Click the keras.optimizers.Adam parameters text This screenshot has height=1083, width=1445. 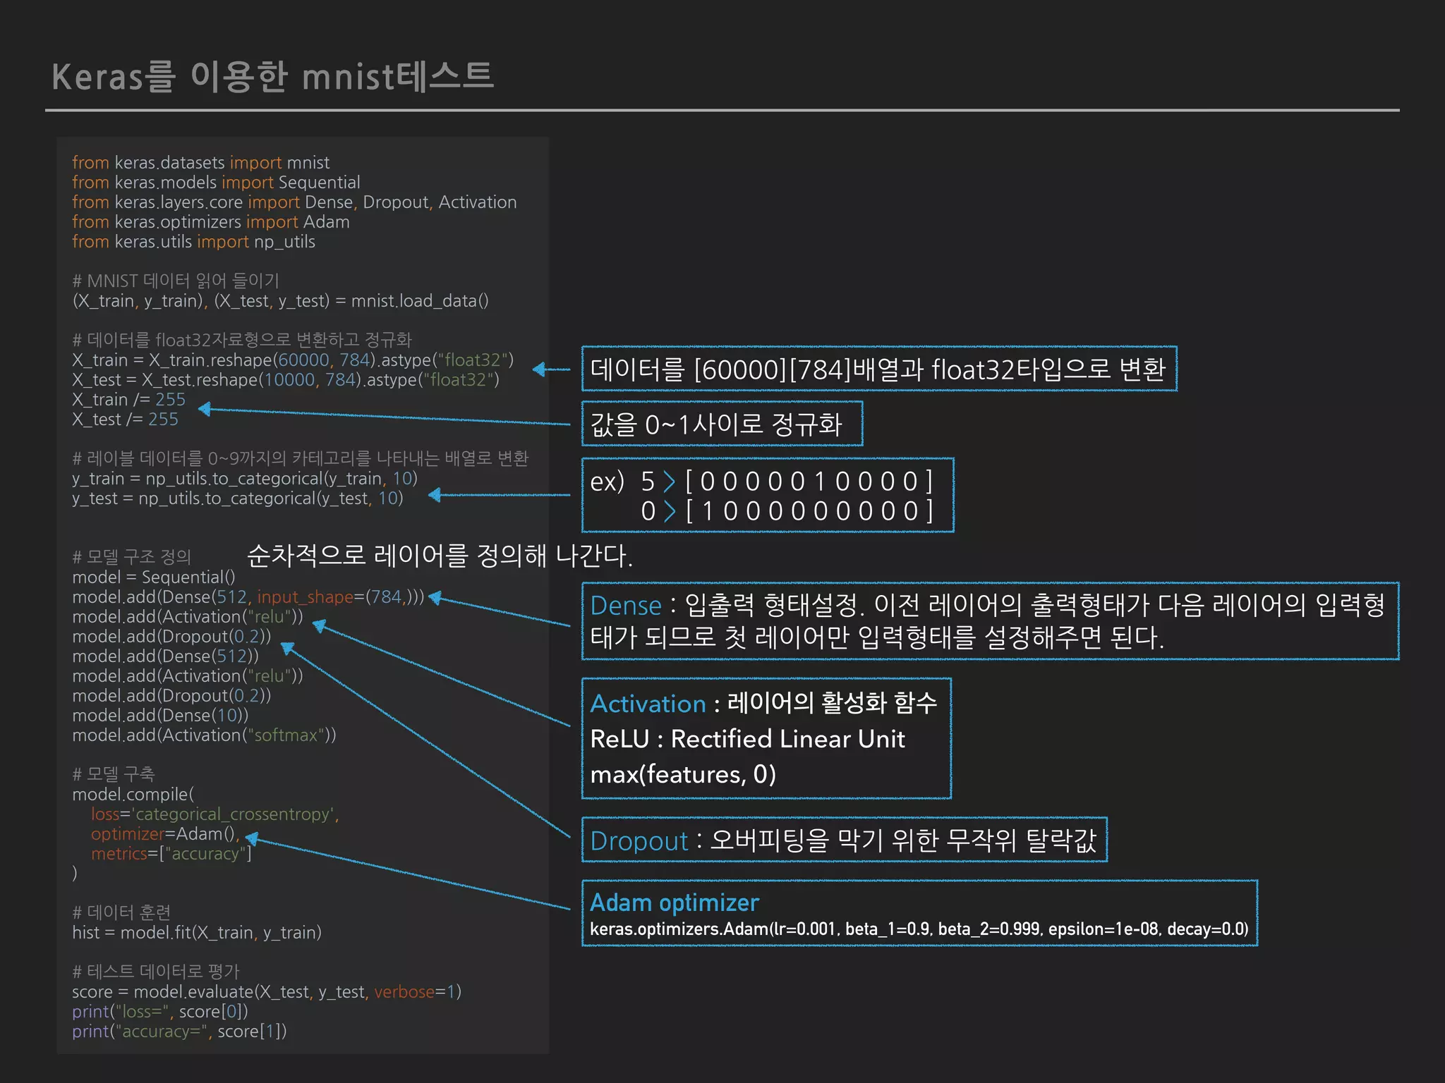pos(919,929)
